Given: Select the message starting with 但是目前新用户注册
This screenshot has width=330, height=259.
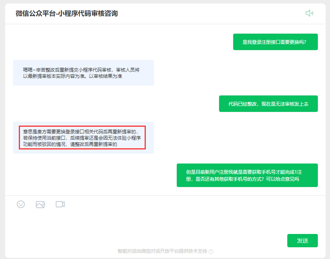Looking at the screenshot, I should click(247, 175).
